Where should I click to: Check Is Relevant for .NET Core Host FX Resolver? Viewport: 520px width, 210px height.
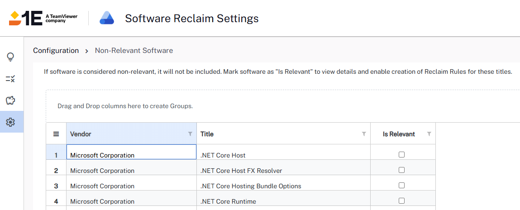[x=401, y=170]
